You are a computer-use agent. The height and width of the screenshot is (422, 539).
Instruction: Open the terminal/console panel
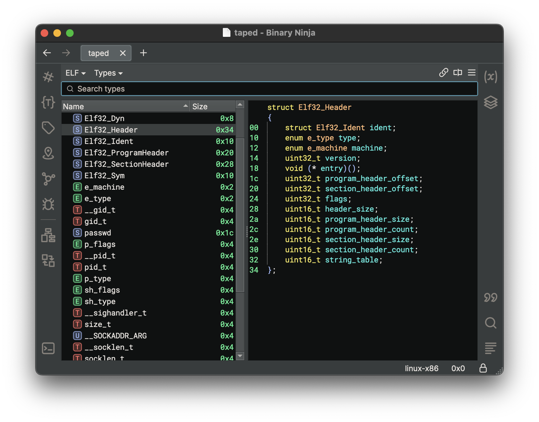48,348
